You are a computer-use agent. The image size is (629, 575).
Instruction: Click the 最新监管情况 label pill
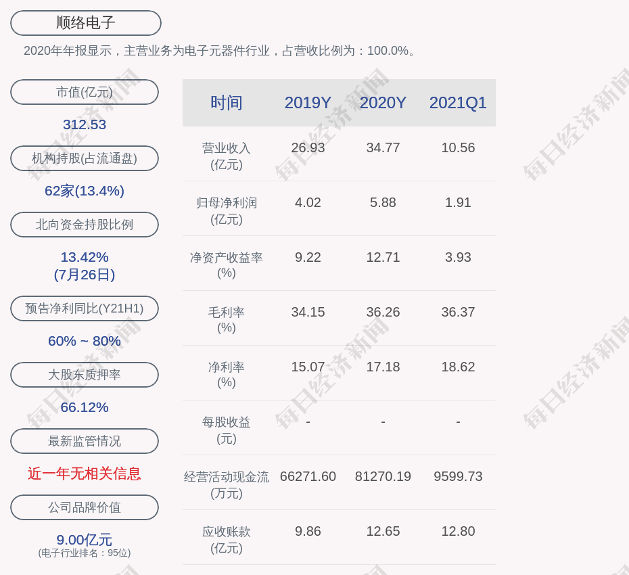click(x=85, y=441)
